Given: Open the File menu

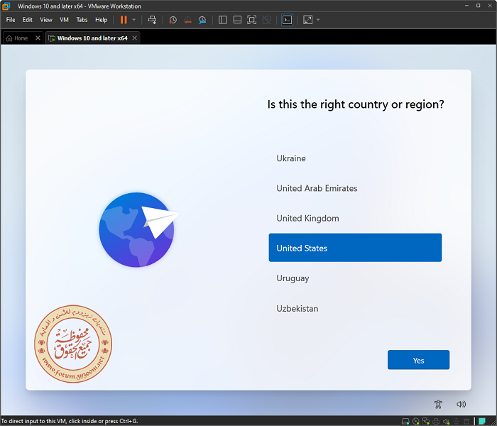Looking at the screenshot, I should tap(11, 20).
